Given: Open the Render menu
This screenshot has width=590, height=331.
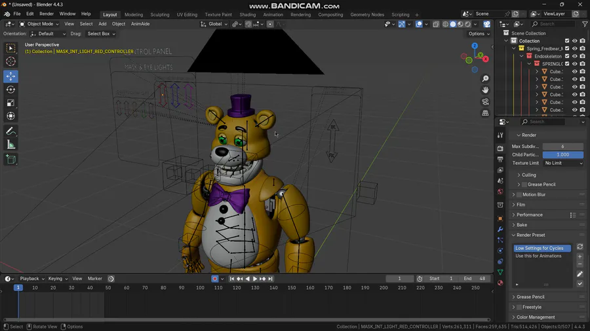Looking at the screenshot, I should 47,14.
